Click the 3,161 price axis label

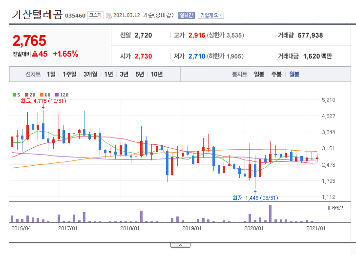pos(328,149)
